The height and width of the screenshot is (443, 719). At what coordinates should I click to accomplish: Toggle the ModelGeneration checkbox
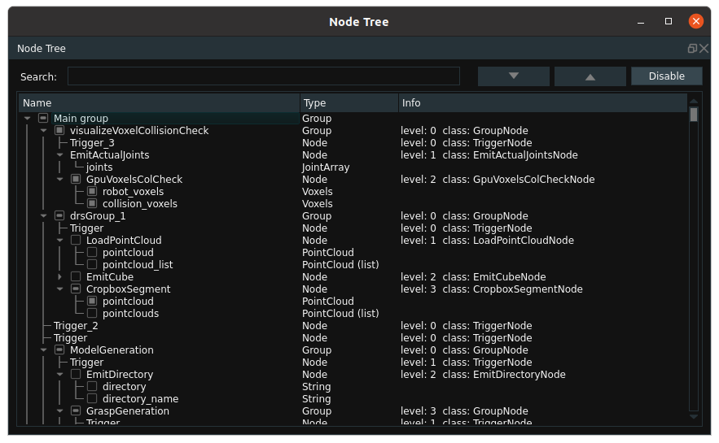(x=59, y=350)
